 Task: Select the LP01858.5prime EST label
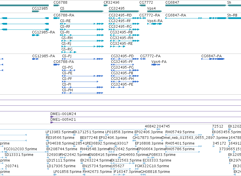[67, 172]
